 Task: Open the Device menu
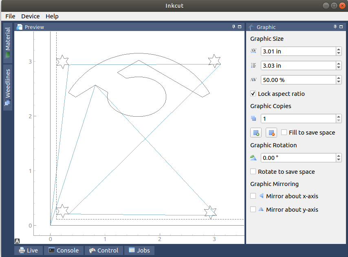coord(31,16)
